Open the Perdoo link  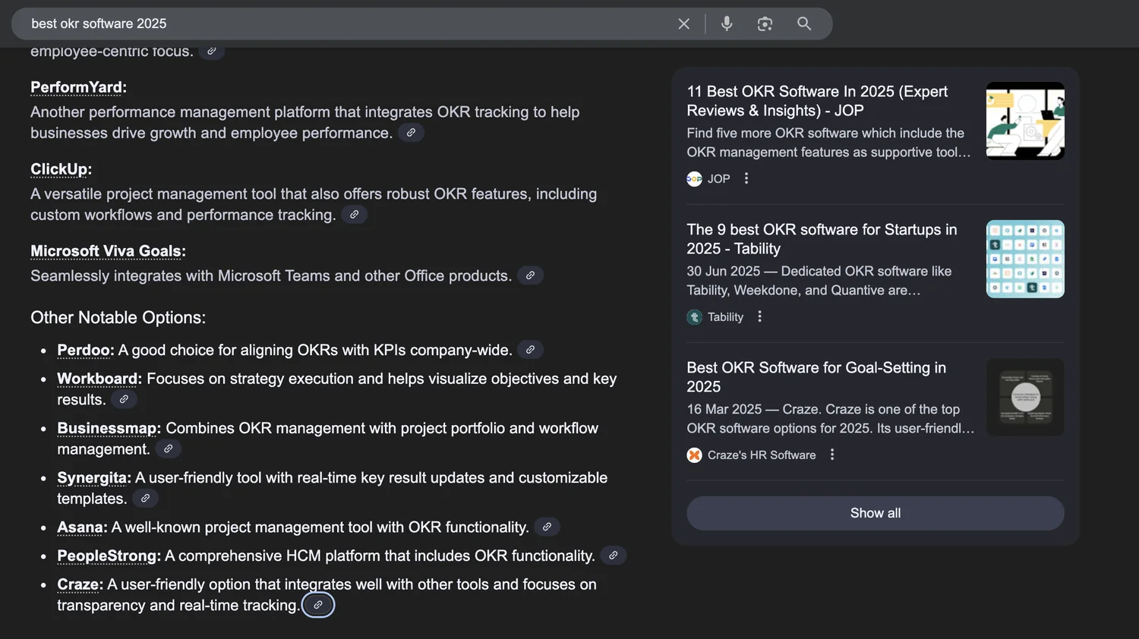[83, 350]
